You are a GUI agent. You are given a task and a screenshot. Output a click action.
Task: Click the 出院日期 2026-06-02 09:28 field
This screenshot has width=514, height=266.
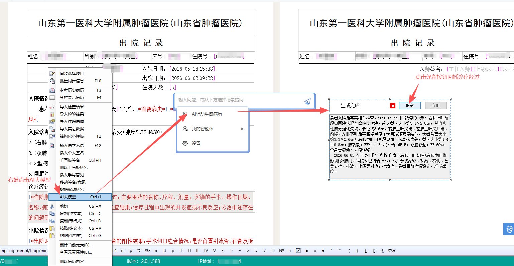click(x=192, y=78)
